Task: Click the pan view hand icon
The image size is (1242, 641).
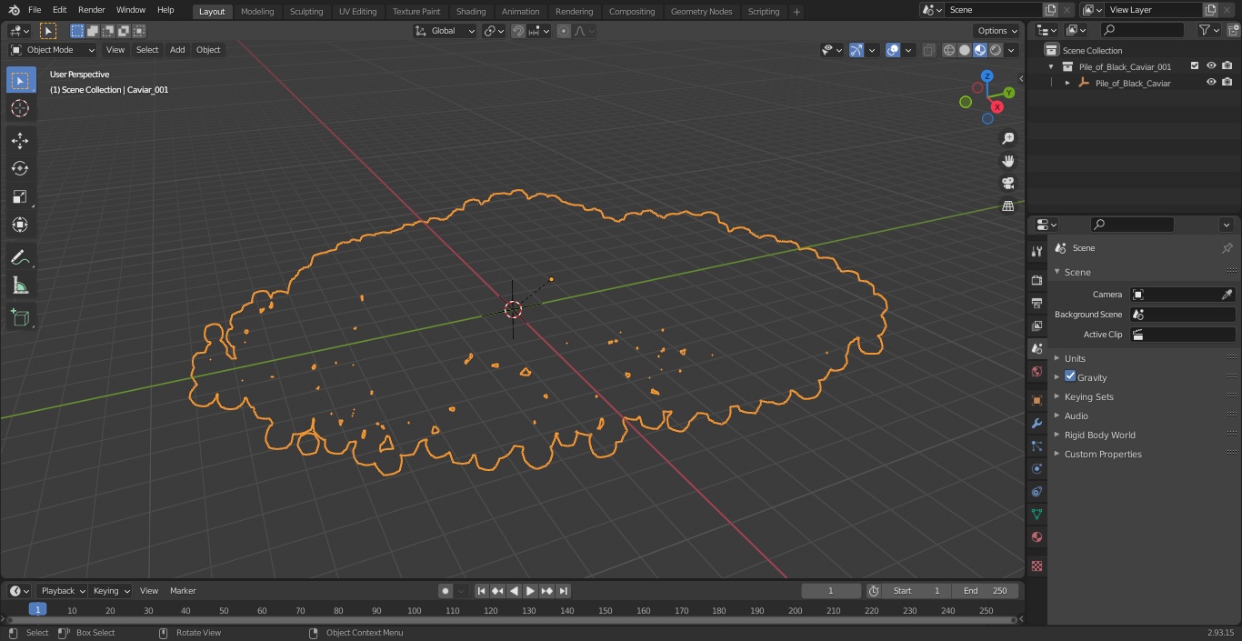Action: pos(1008,161)
